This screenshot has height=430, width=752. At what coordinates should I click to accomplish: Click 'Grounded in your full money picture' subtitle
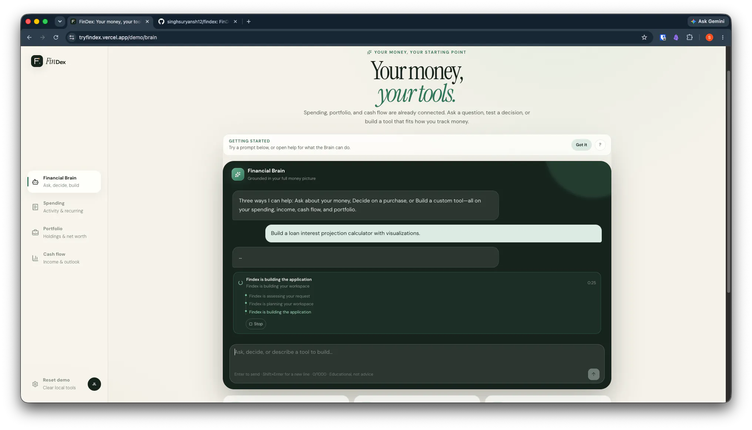coord(282,178)
